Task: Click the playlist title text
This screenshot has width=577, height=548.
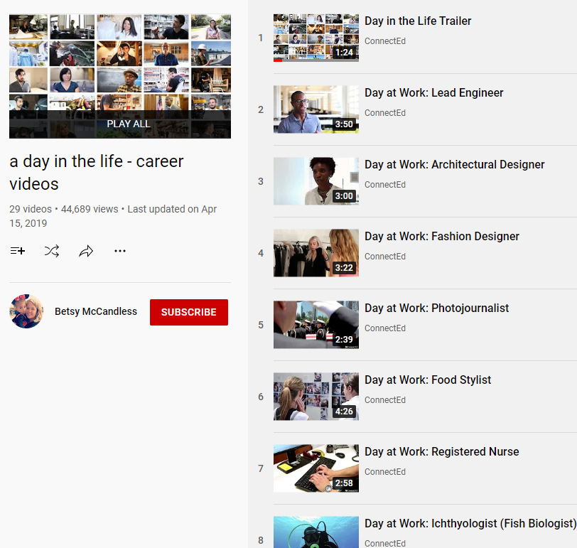Action: pos(97,173)
